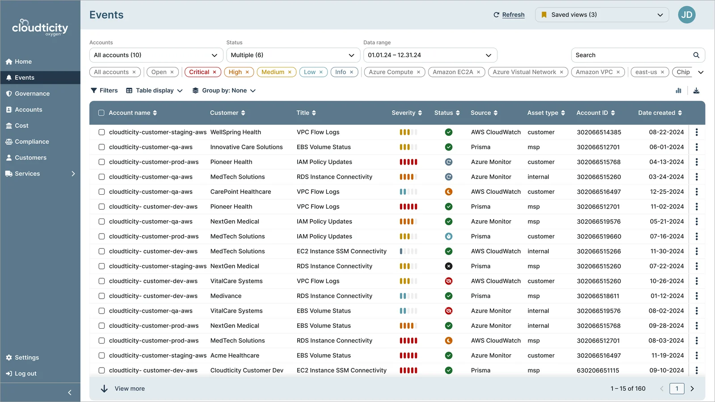Select all rows with header checkbox
Image resolution: width=715 pixels, height=402 pixels.
(101, 113)
